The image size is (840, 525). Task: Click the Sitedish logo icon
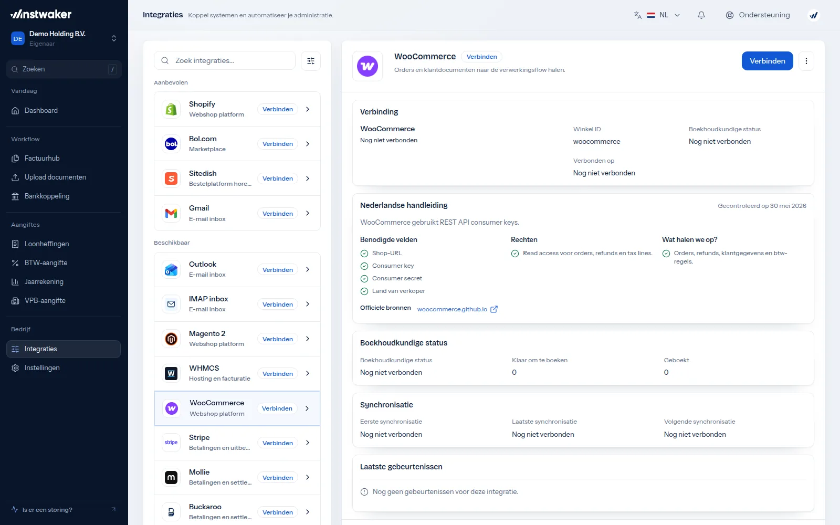(x=171, y=178)
